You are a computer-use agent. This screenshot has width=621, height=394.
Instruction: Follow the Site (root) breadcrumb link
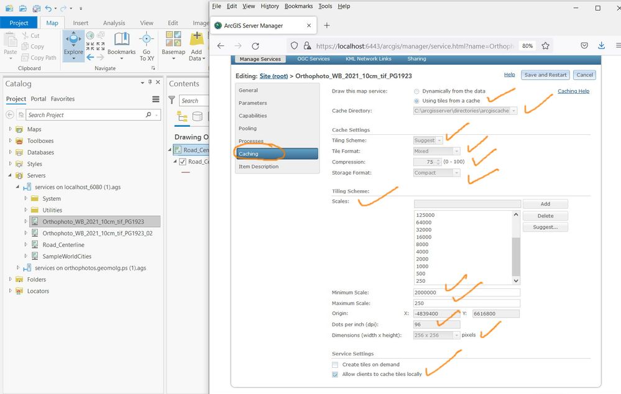(274, 76)
